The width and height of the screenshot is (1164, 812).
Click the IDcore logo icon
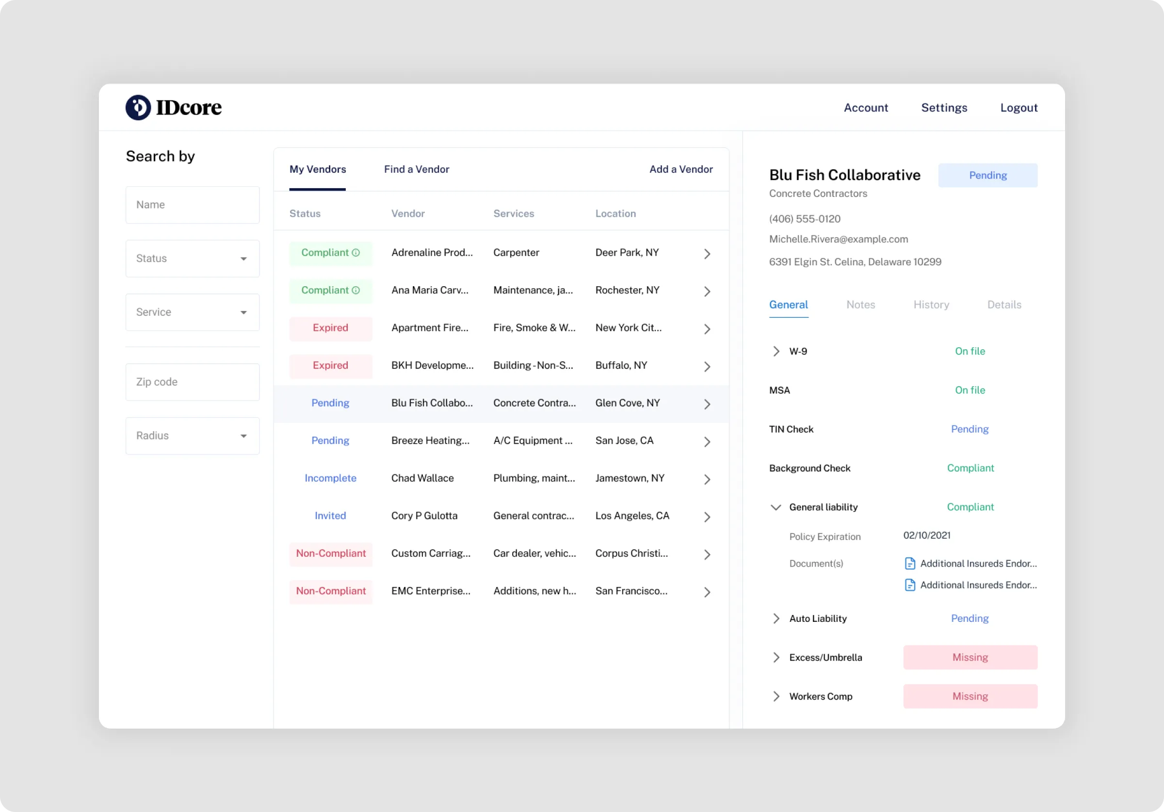click(x=138, y=108)
